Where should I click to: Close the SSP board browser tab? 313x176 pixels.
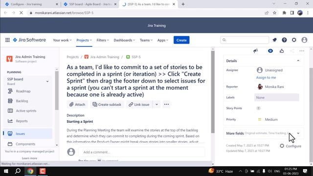pyautogui.click(x=115, y=4)
